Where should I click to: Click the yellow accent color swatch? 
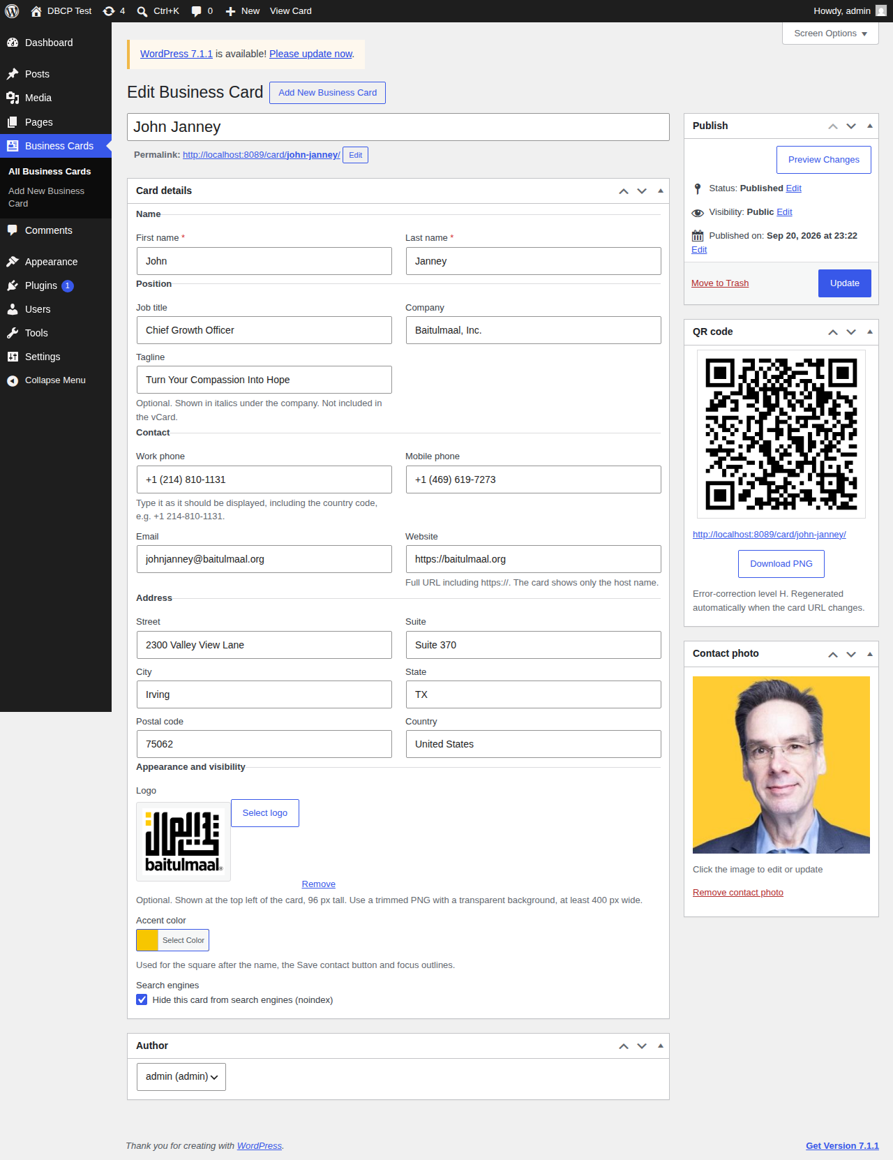(147, 940)
